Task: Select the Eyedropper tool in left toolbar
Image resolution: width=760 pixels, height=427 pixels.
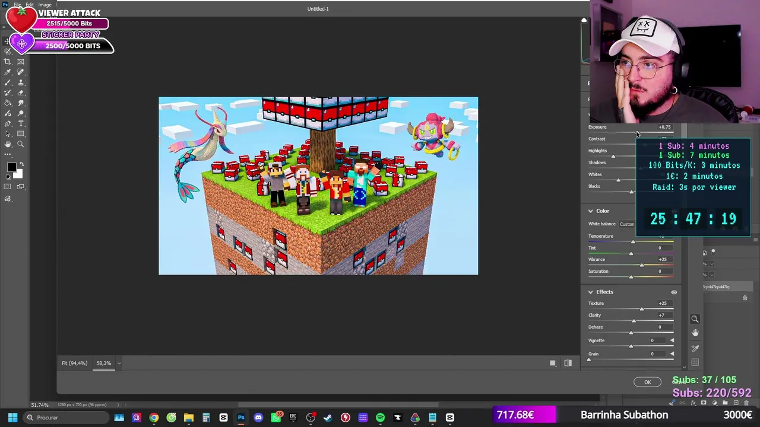Action: pos(8,72)
